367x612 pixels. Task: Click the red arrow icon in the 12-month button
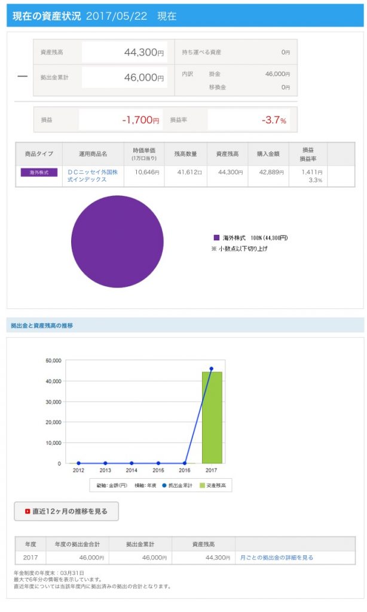coord(27,512)
